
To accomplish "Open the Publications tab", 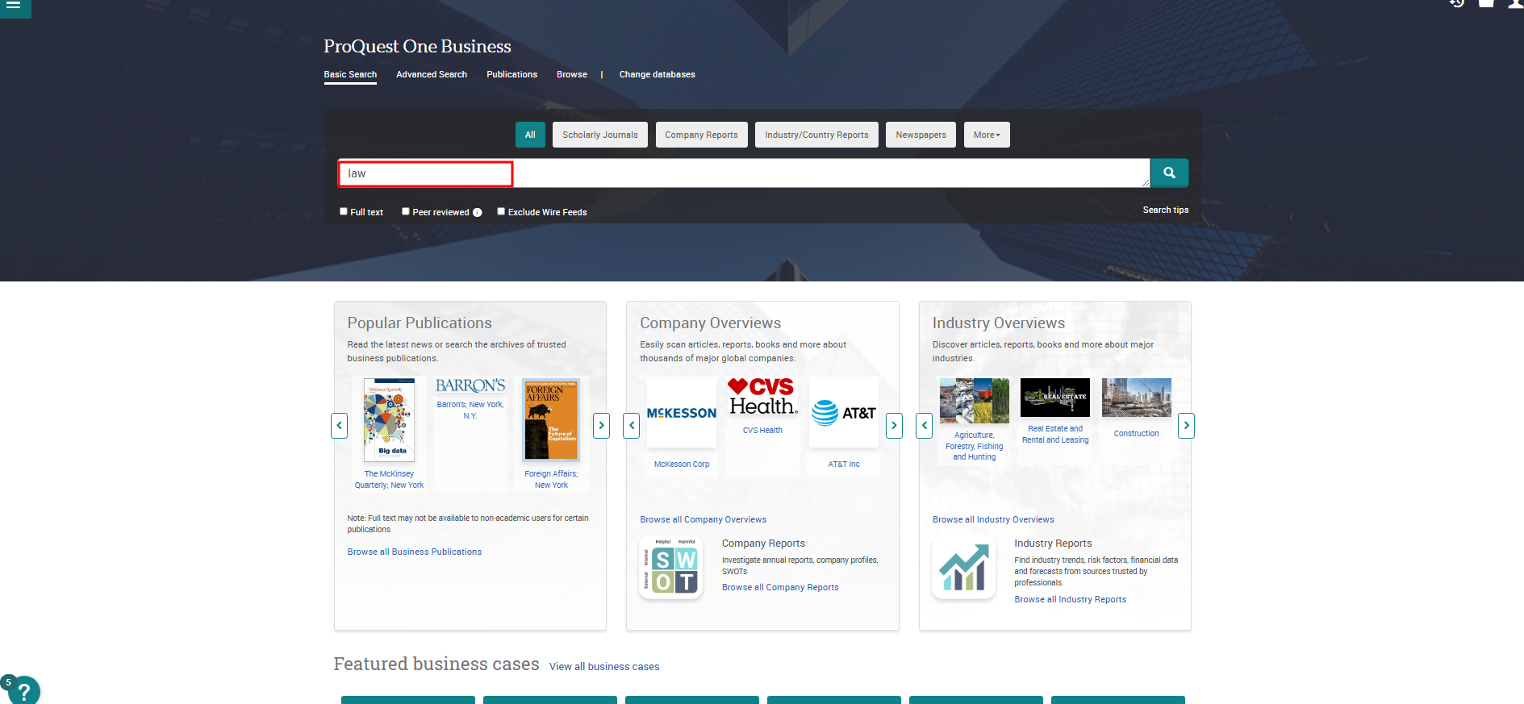I will pos(511,74).
